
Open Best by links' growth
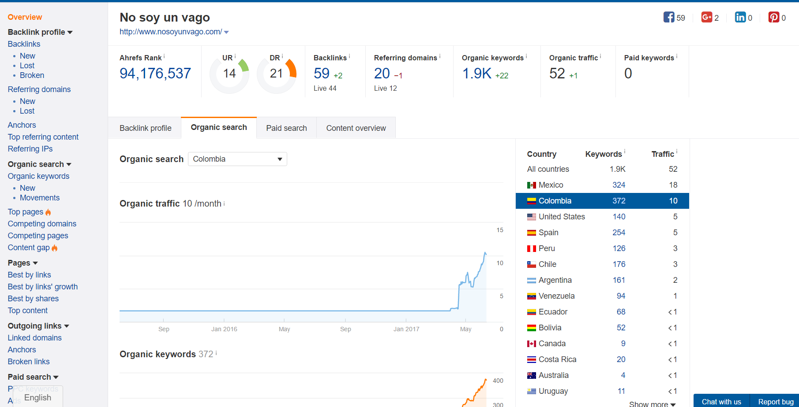43,287
